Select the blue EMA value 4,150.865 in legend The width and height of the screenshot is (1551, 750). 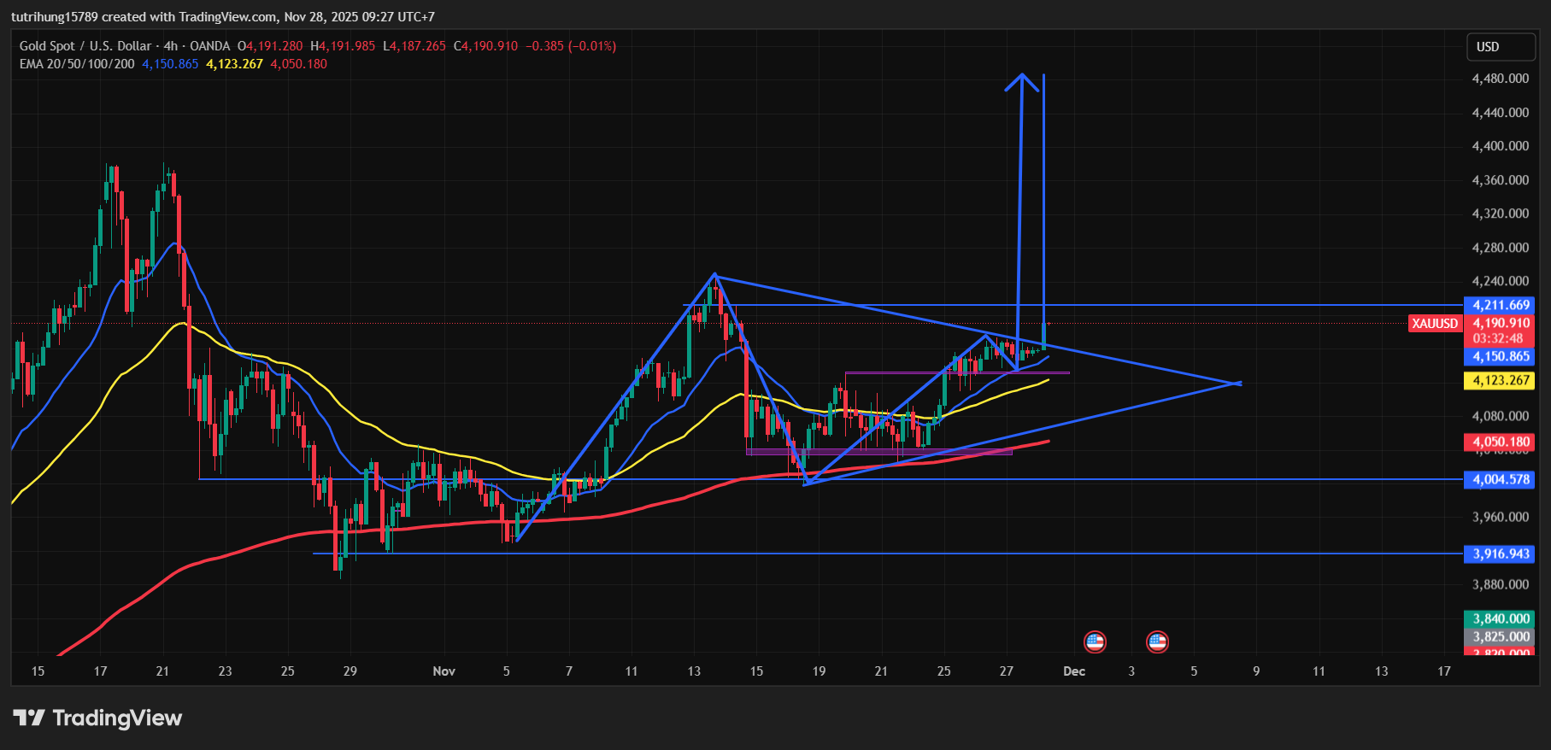(170, 64)
